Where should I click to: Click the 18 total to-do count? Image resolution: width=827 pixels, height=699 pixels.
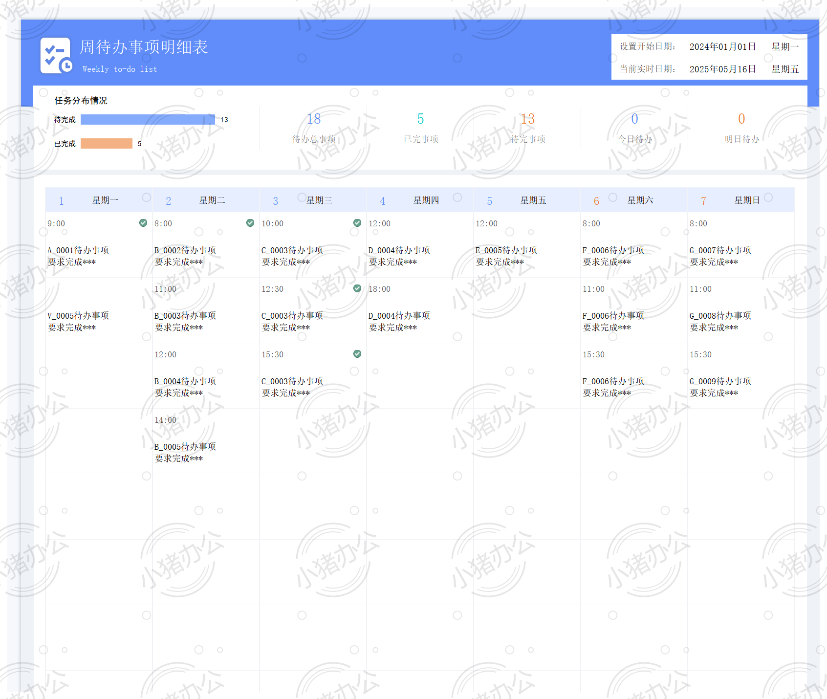314,119
